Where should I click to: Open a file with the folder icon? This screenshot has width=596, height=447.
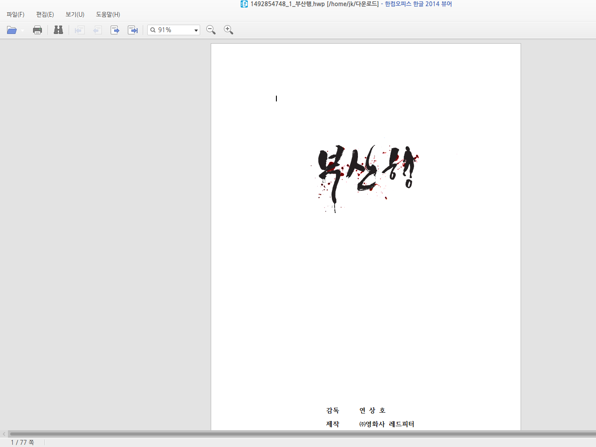click(12, 30)
